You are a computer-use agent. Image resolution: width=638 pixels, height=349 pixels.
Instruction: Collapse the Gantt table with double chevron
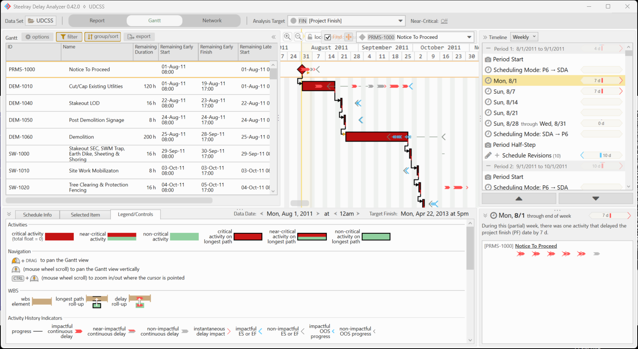point(274,37)
